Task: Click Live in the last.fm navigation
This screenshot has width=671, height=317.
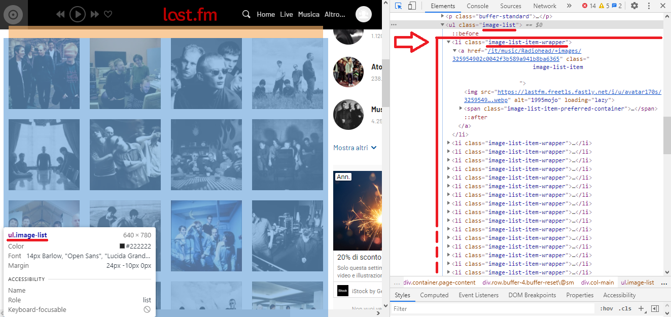Action: coord(287,14)
